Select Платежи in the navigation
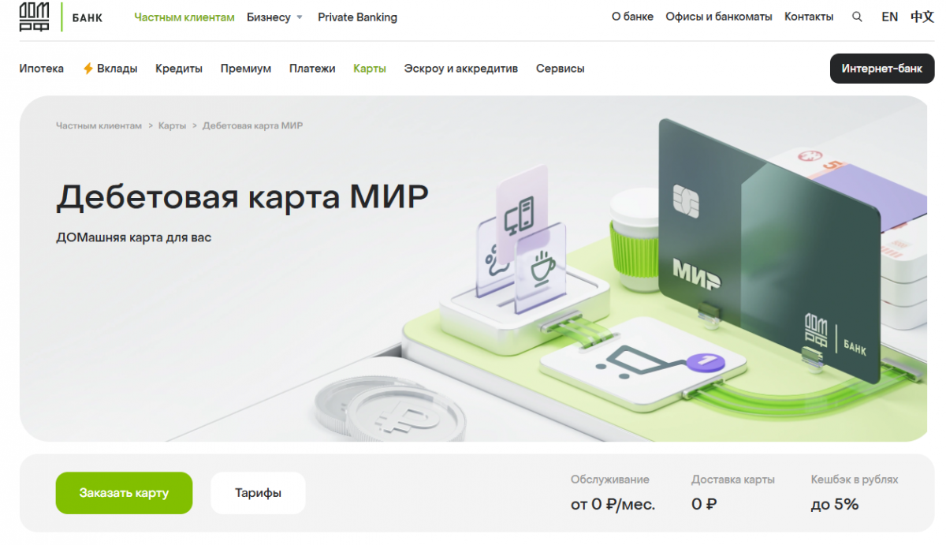 312,69
